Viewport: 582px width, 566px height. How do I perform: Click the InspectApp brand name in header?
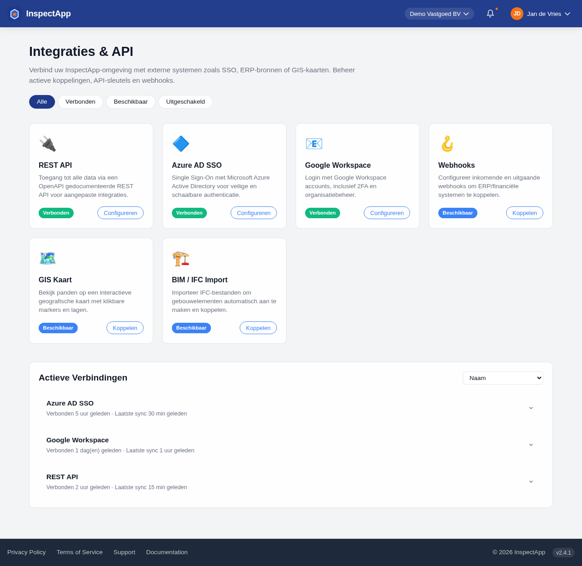(49, 14)
